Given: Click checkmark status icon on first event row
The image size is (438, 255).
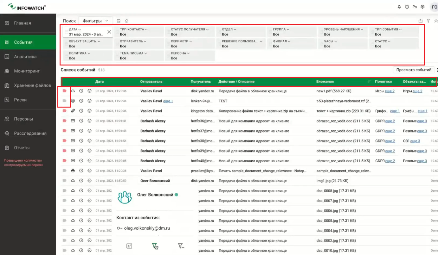Looking at the screenshot, I should click(x=89, y=91).
